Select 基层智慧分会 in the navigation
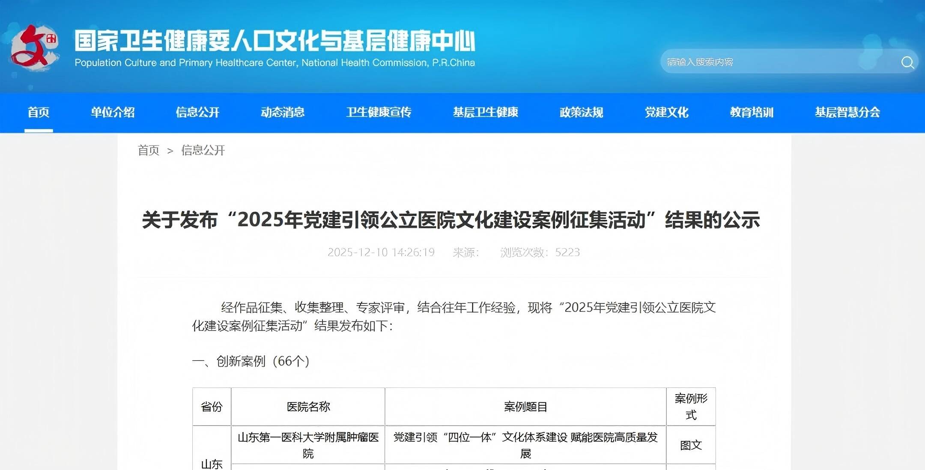 click(x=847, y=112)
